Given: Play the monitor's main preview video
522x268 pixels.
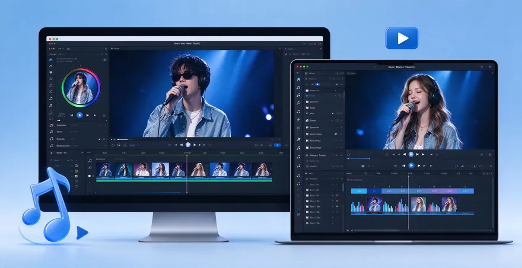Looking at the screenshot, I should pos(188,145).
